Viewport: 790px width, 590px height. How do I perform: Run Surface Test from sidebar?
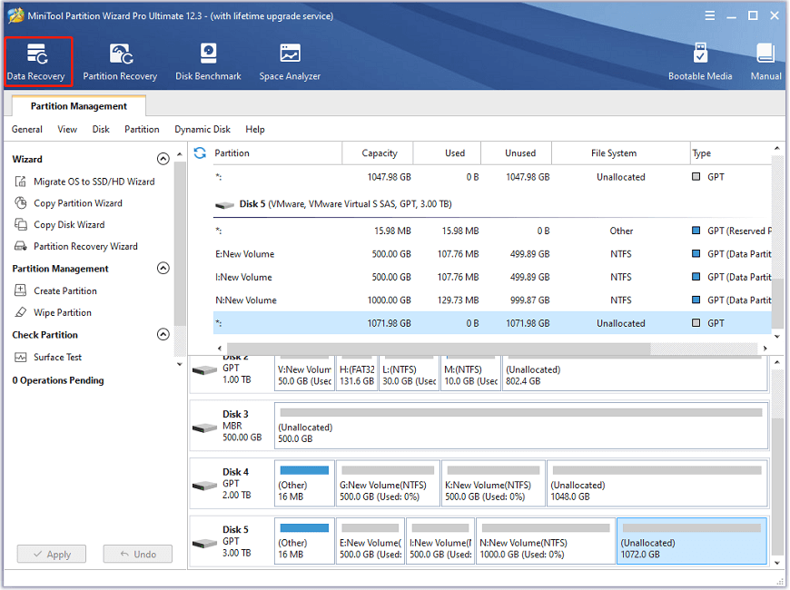pyautogui.click(x=48, y=358)
